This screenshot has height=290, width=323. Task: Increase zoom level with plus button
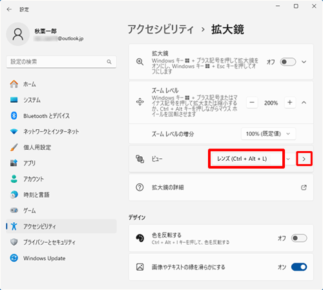[290, 103]
